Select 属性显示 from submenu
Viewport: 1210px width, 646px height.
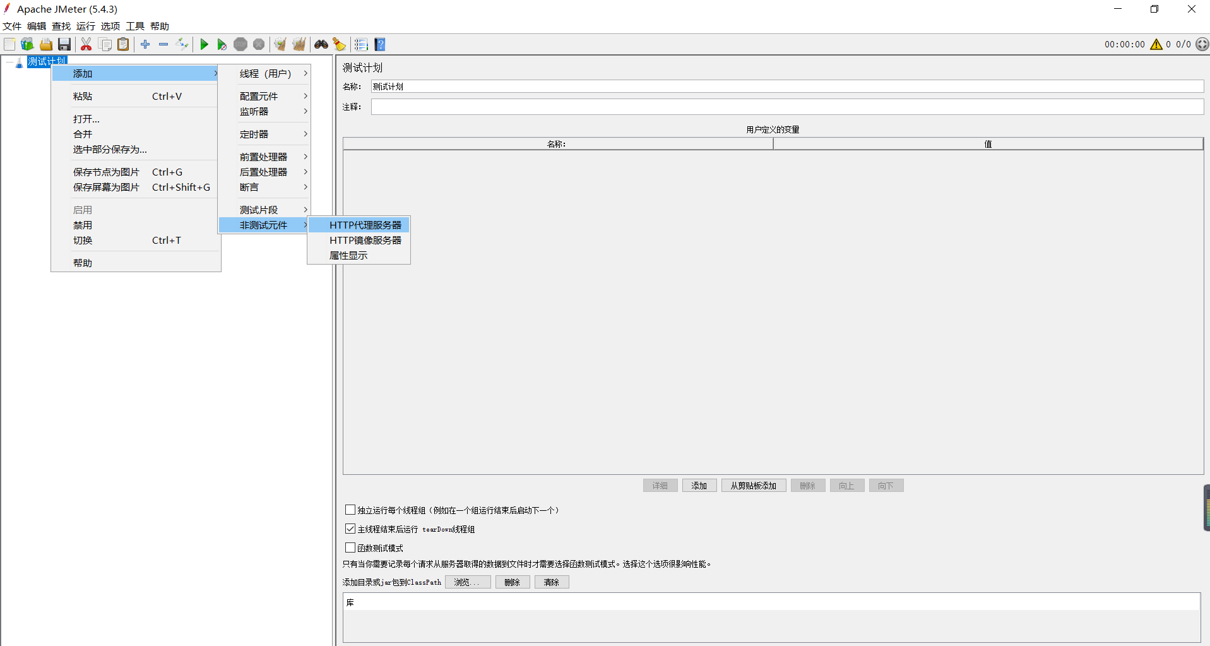(359, 255)
